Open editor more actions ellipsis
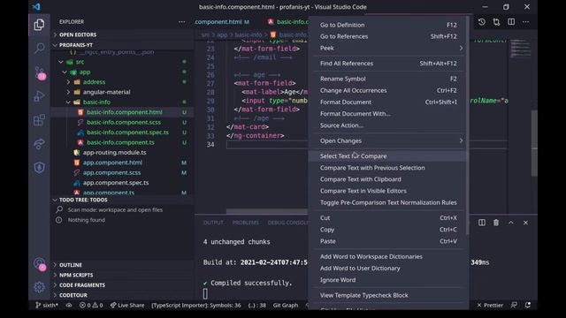 pos(525,22)
